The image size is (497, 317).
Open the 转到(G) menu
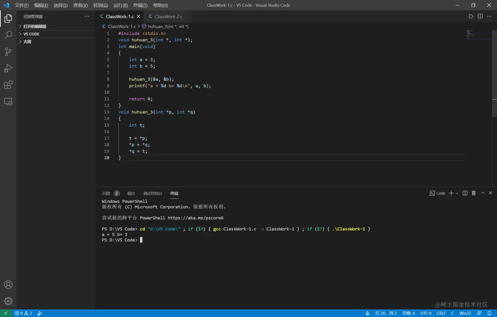[x=101, y=5]
